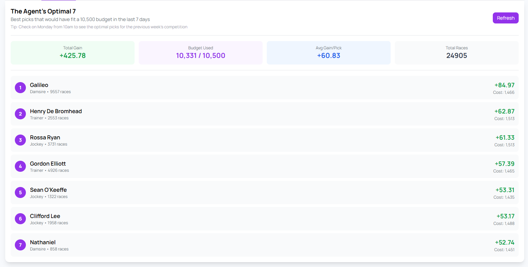Select the rank 7 badge beside Nathaniel
The height and width of the screenshot is (267, 528).
(x=20, y=245)
